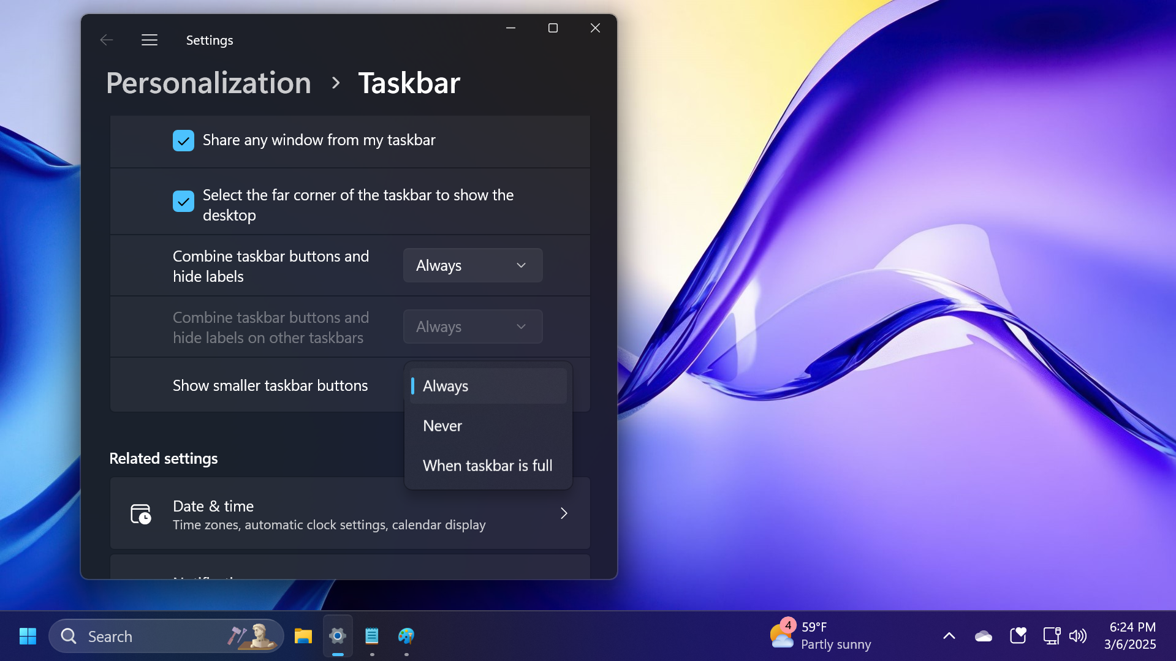Open Notepad from the taskbar
This screenshot has width=1176, height=661.
tap(372, 636)
